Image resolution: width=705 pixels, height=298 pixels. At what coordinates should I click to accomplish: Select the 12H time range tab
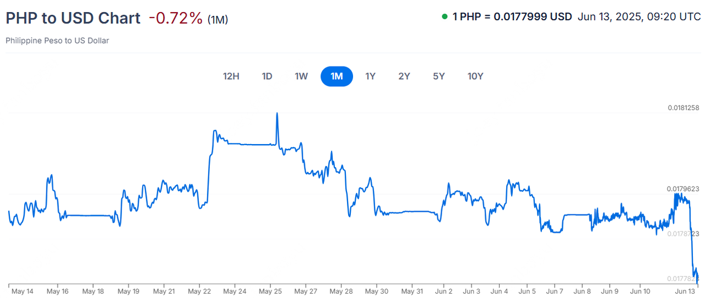[231, 76]
